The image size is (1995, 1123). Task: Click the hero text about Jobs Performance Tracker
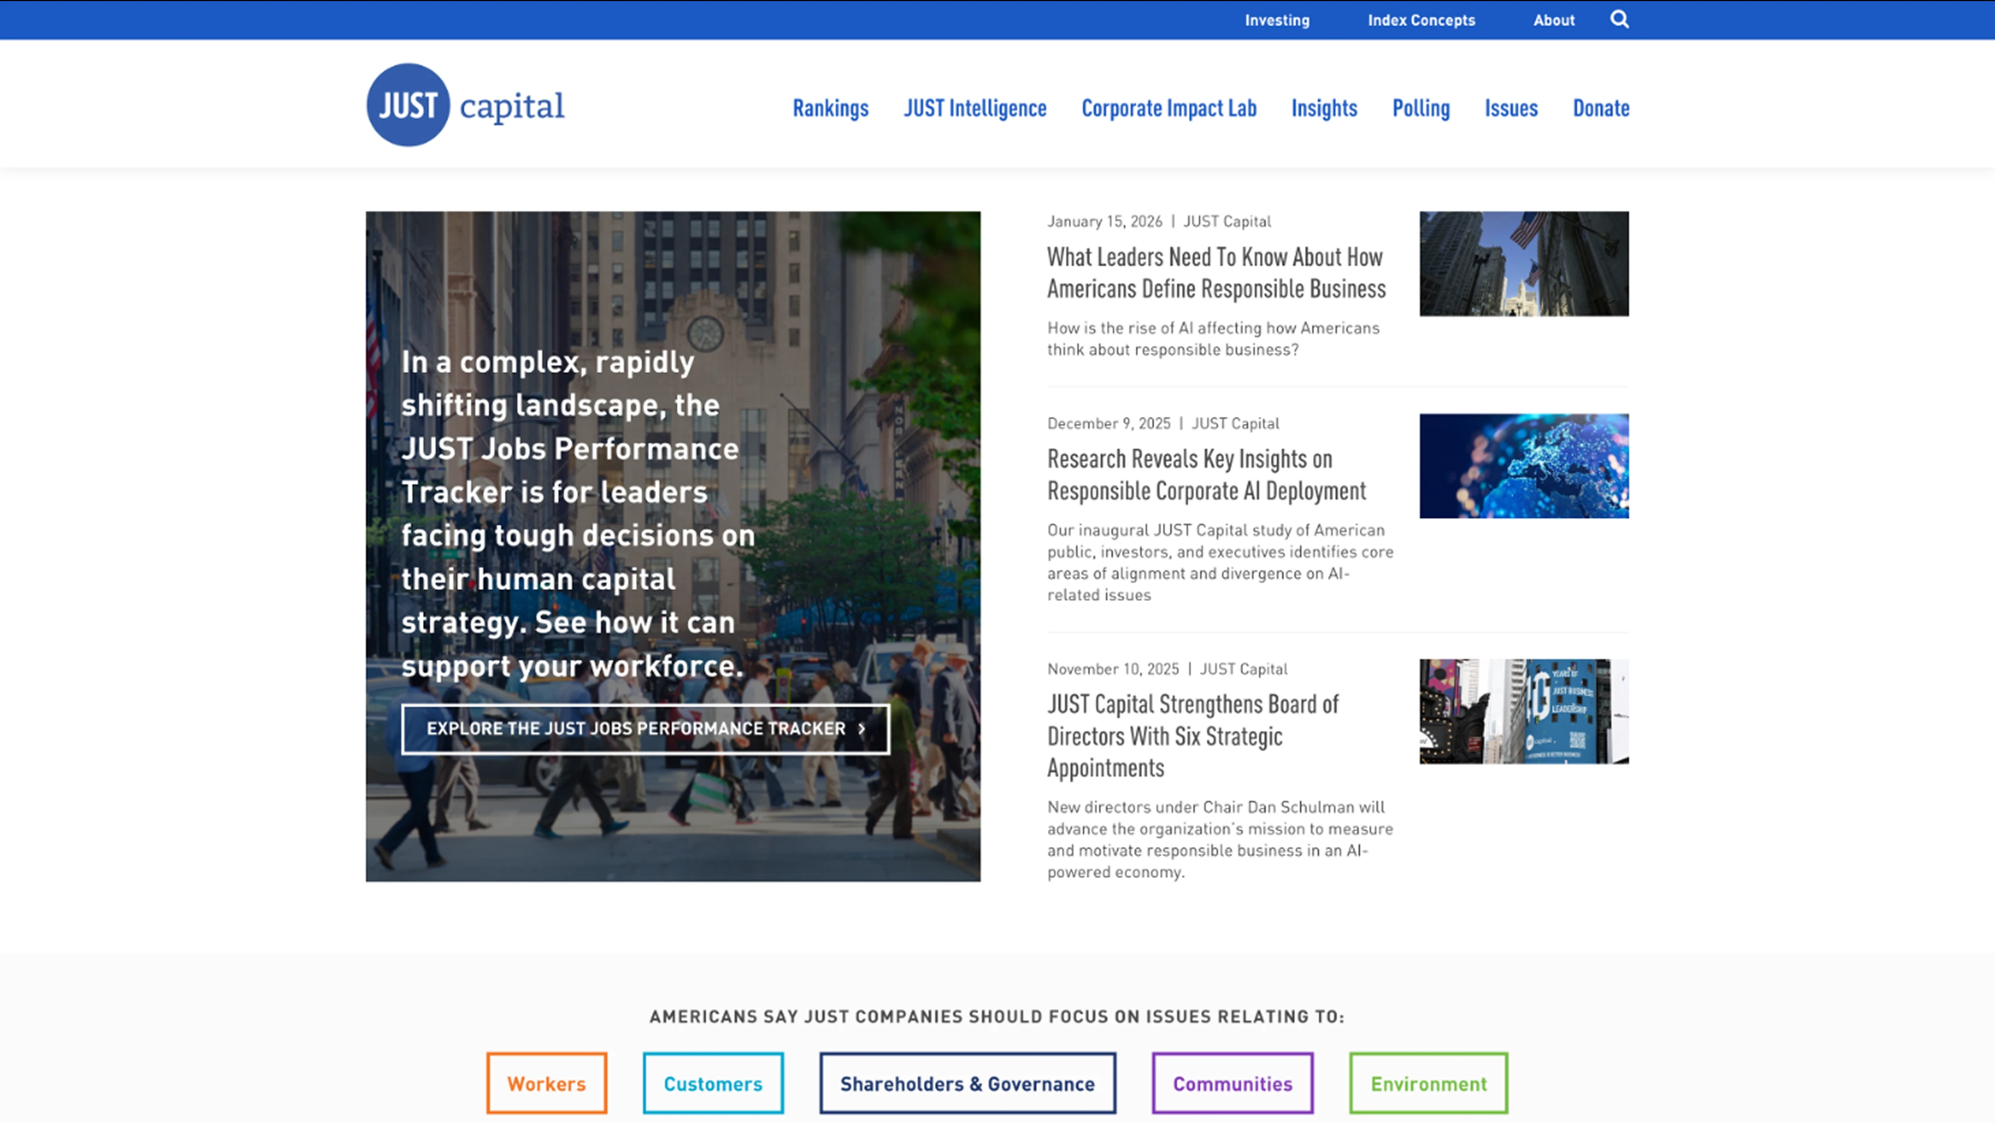click(578, 514)
